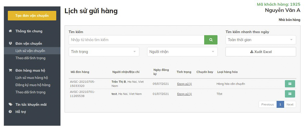This screenshot has height=128, width=306.
Task: Focus the Nhập từ khóa tìm kiếm field
Action: click(136, 40)
